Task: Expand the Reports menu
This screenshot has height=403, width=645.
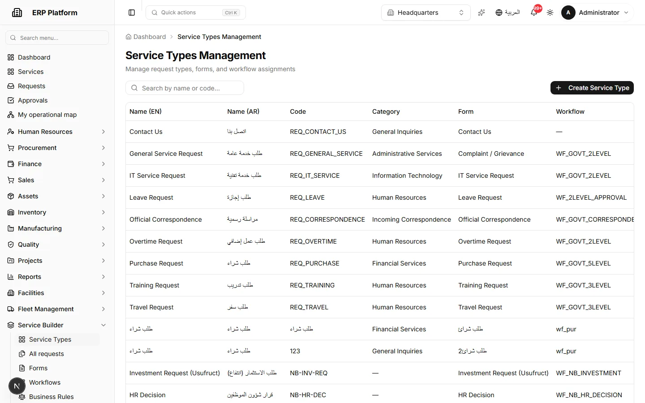Action: [x=57, y=277]
